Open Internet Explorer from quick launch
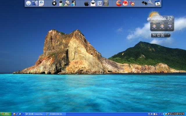Image resolution: width=186 pixels, height=116 pixels. tap(17, 114)
